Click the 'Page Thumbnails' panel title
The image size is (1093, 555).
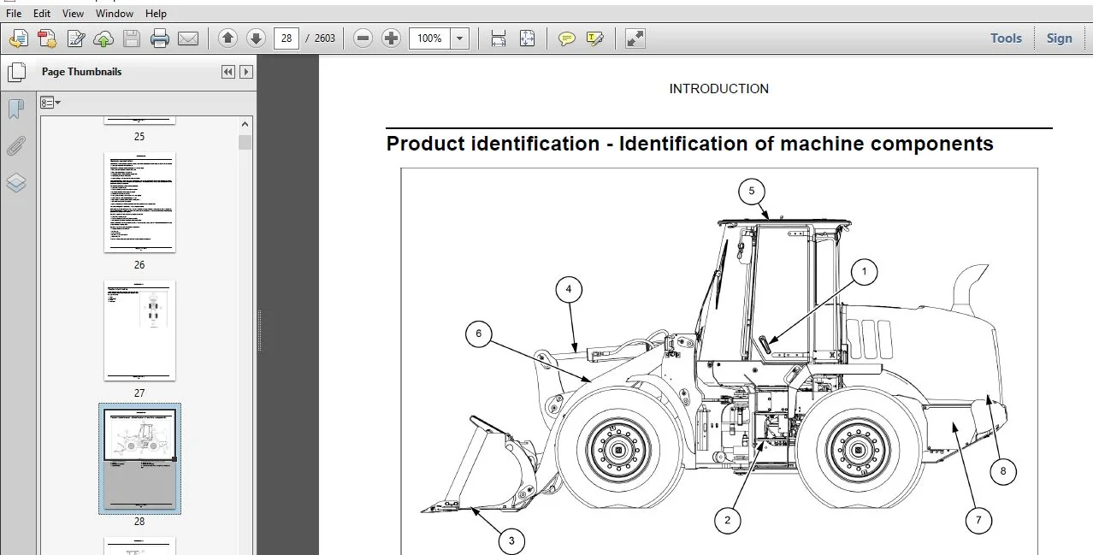click(x=81, y=72)
